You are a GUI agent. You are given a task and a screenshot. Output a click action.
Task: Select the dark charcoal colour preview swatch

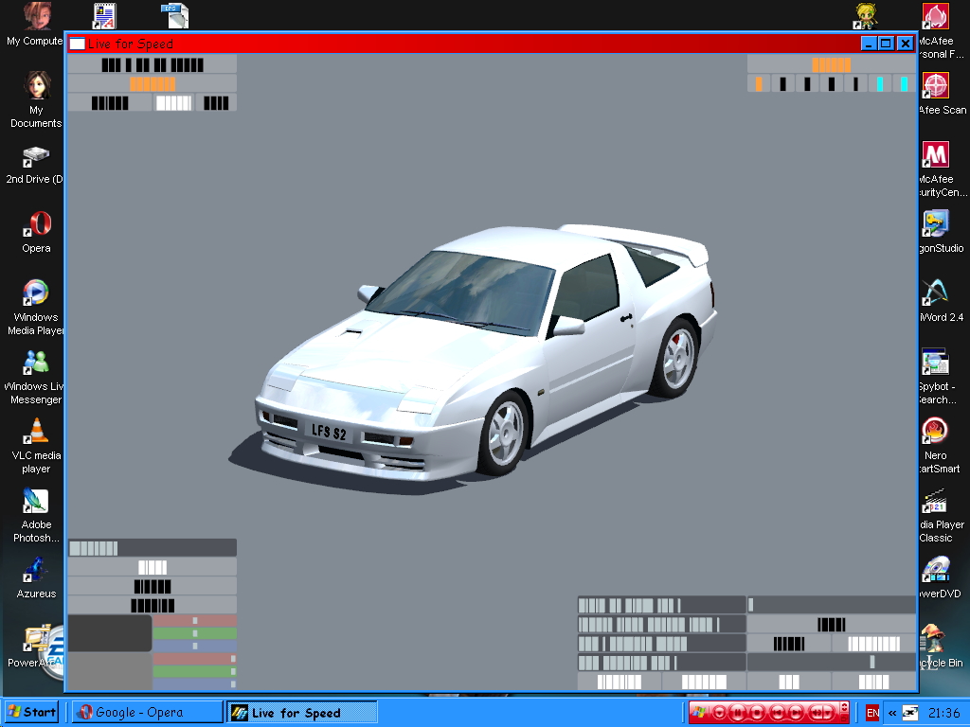tap(110, 633)
